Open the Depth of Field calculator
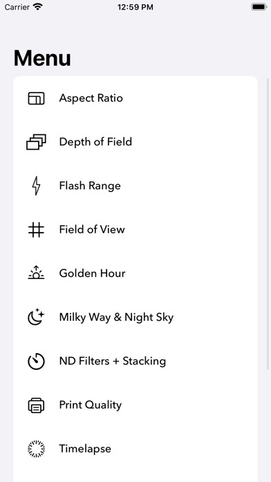Viewport: 271px width, 482px height. click(x=135, y=142)
